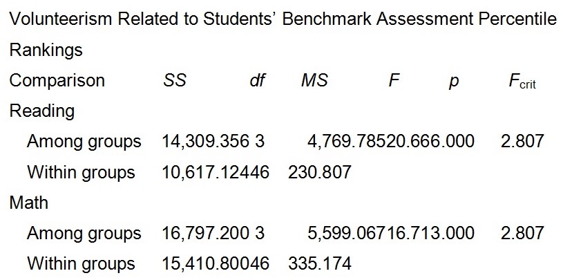The width and height of the screenshot is (563, 280).
Task: Click Among groups under Math
Action: [84, 233]
